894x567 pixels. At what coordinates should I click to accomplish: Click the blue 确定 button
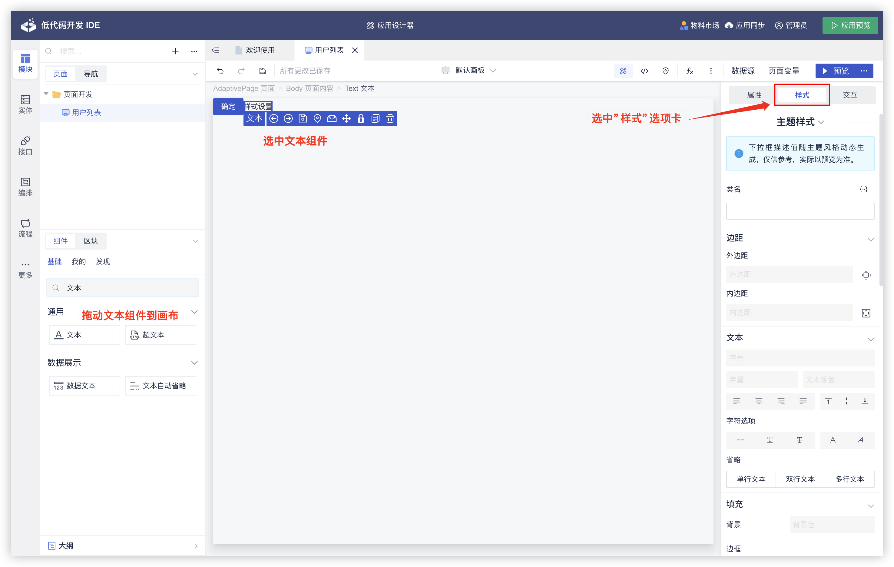click(x=228, y=107)
